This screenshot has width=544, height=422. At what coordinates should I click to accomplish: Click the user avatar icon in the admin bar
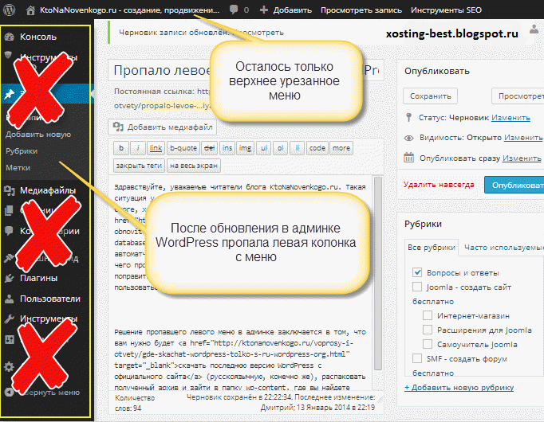point(534,29)
